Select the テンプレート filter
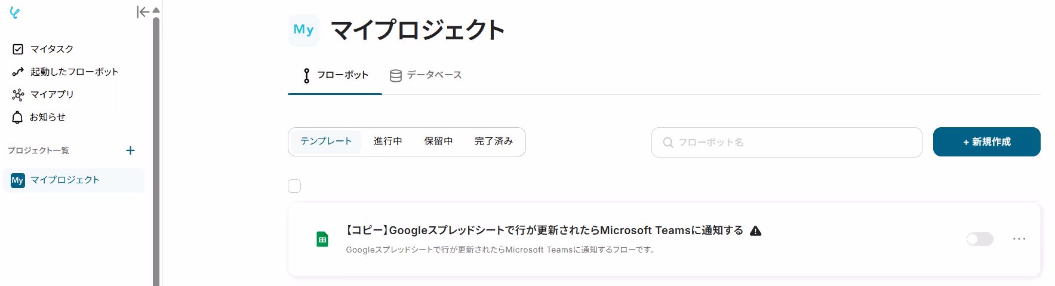Screen dimensions: 1055x286 click(326, 142)
